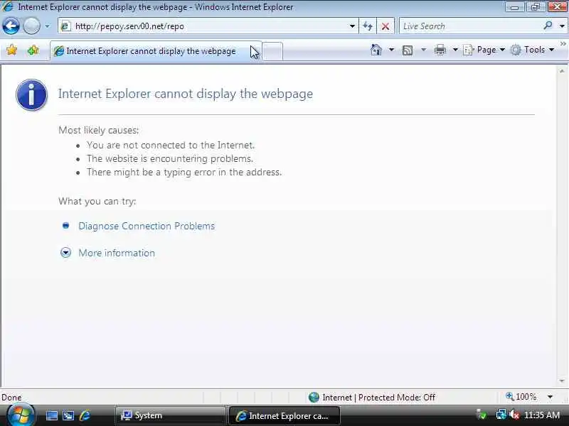This screenshot has height=426, width=569.
Task: Open a new blank tab
Action: point(272,51)
